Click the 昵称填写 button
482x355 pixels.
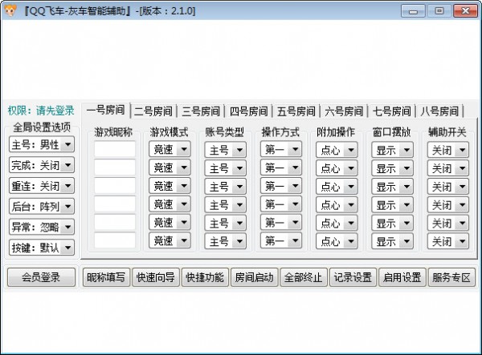pos(106,277)
